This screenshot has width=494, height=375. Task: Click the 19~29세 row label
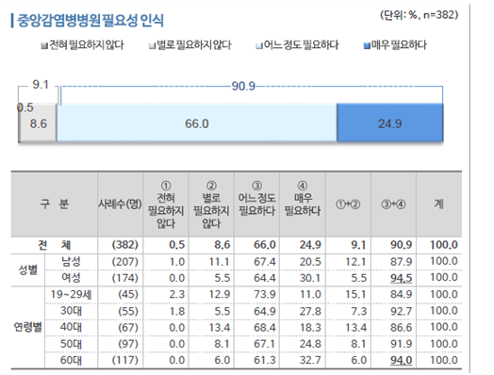tap(72, 294)
